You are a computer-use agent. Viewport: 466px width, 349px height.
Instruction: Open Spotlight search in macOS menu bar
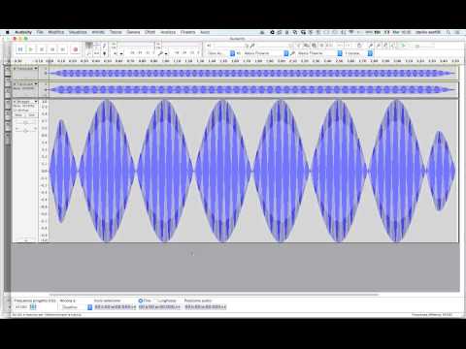coord(449,32)
